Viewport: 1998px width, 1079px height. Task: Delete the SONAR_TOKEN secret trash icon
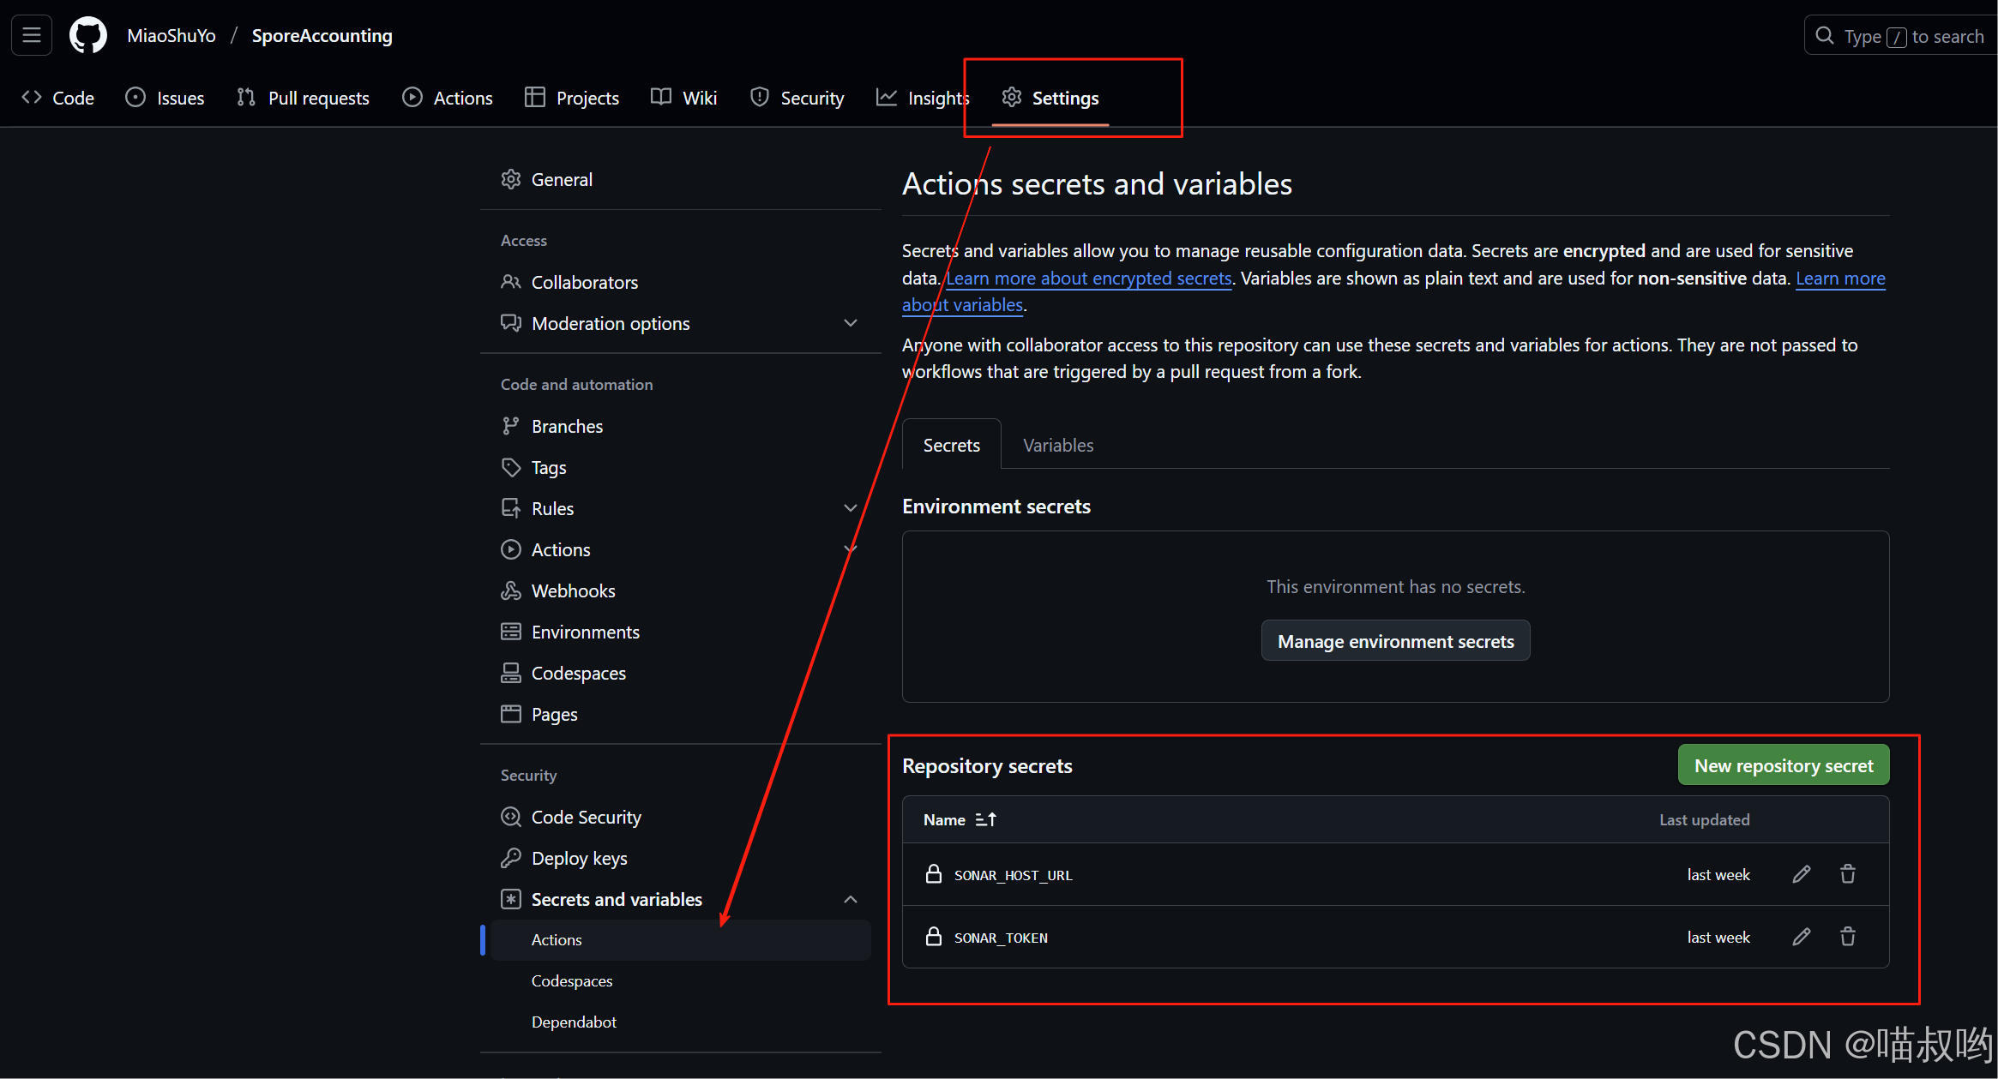1847,937
